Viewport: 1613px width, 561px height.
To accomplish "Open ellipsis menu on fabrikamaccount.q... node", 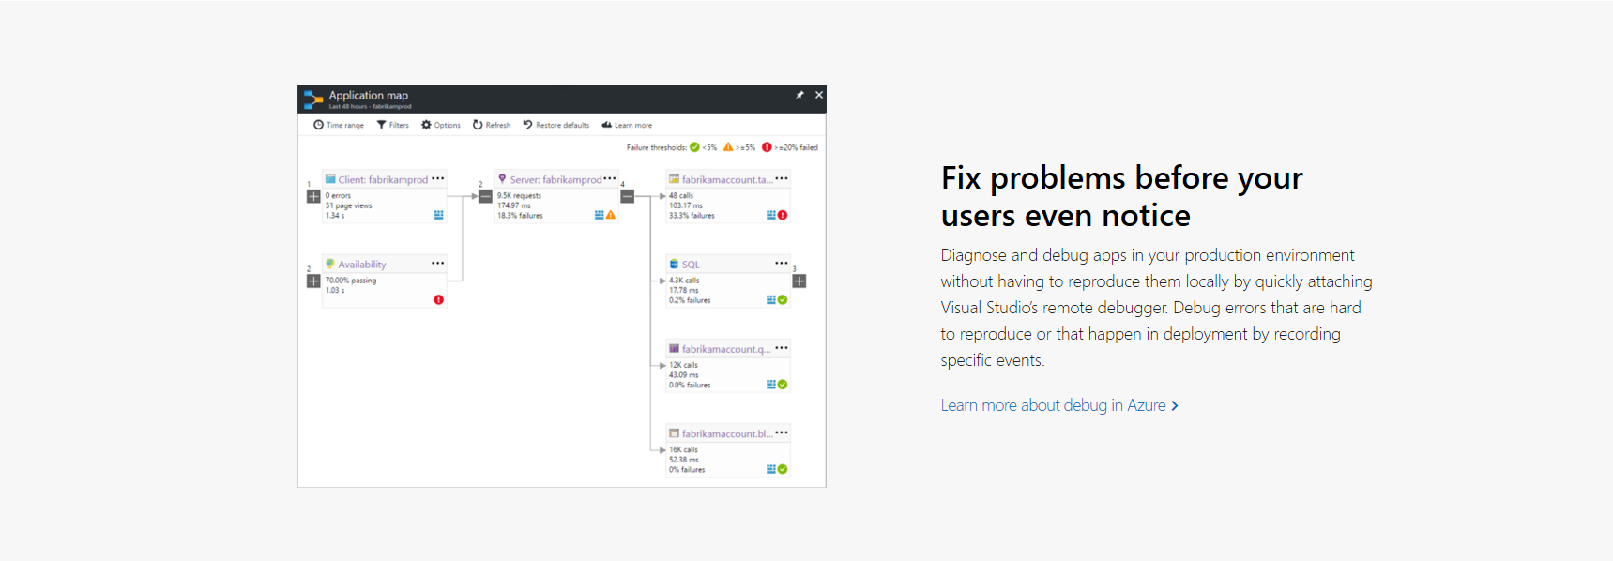I will 782,348.
